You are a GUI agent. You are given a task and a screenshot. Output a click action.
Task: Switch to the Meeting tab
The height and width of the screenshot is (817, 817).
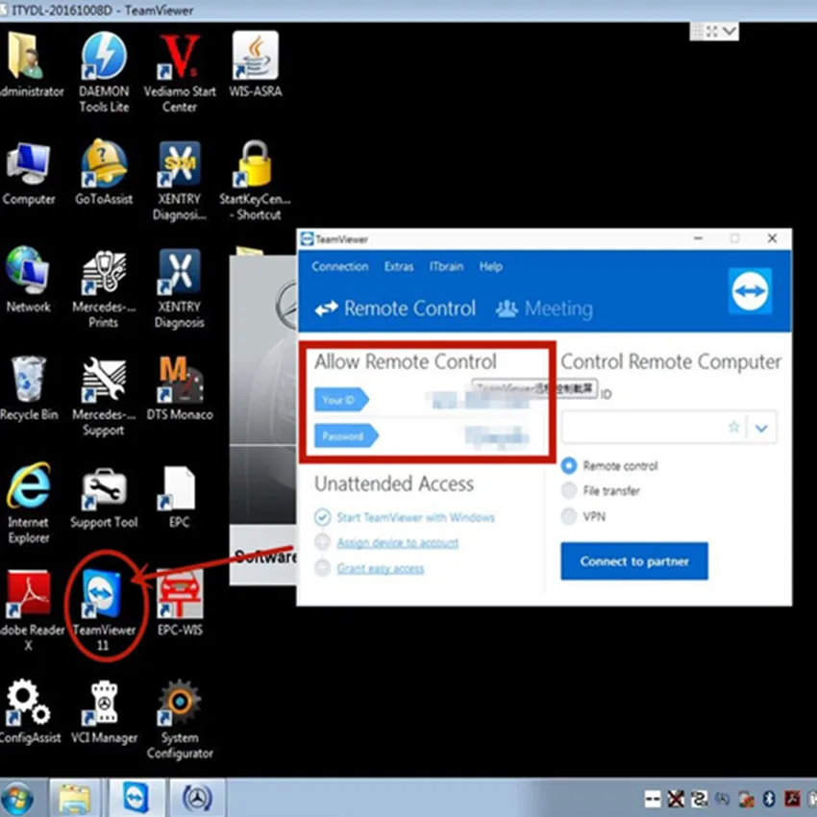pyautogui.click(x=544, y=309)
